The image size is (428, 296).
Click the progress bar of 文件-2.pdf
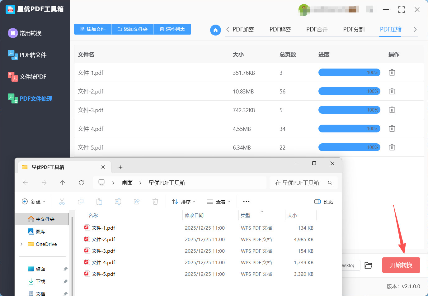click(349, 91)
